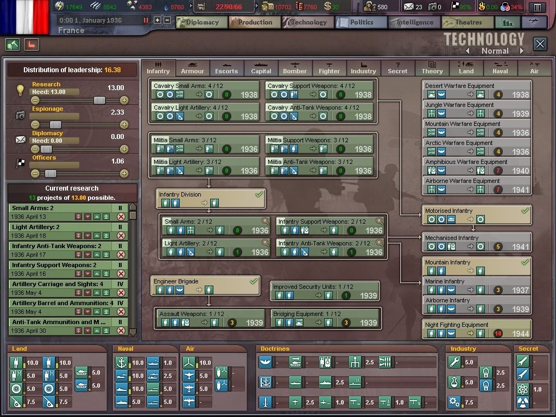
Task: Decrease Officers leadership with minus button
Action: [x=35, y=173]
